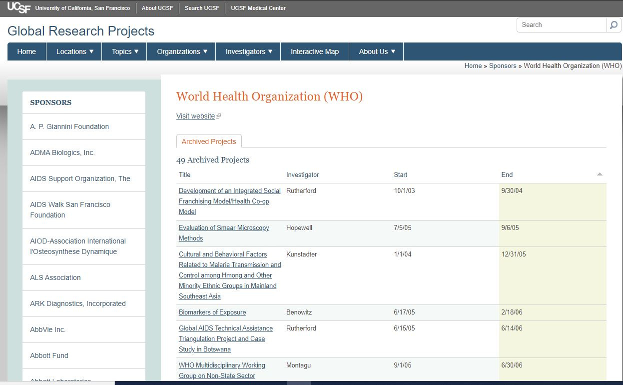Click Home in the breadcrumb
Screen dimensions: 623x385
pyautogui.click(x=473, y=65)
